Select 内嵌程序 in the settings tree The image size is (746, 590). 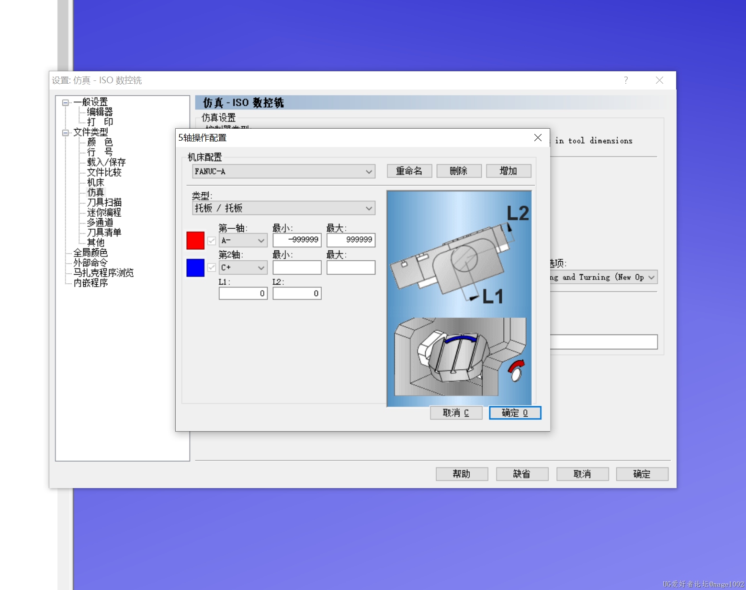tap(90, 283)
